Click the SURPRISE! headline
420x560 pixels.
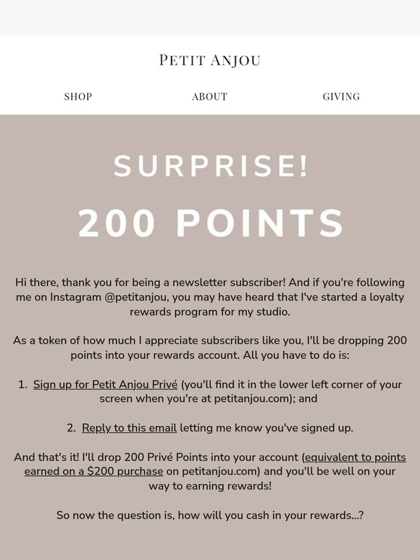pyautogui.click(x=210, y=166)
